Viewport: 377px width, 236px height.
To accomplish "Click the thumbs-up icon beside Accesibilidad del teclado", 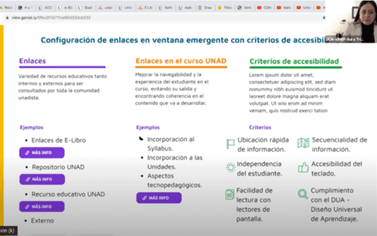I will point(303,168).
